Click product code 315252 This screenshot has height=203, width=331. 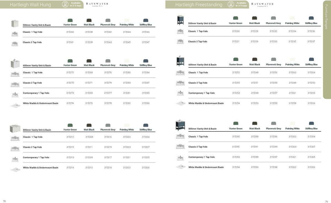pyautogui.click(x=236, y=73)
